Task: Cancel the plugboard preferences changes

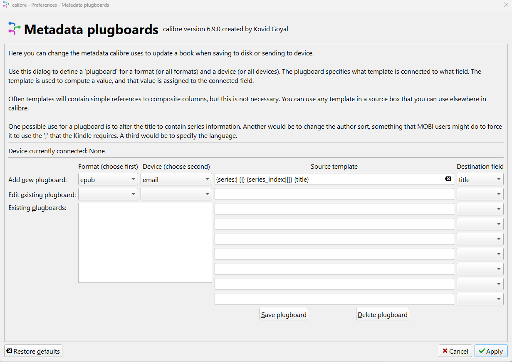Action: pos(455,351)
